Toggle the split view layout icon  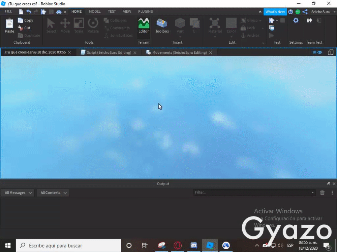point(331,52)
